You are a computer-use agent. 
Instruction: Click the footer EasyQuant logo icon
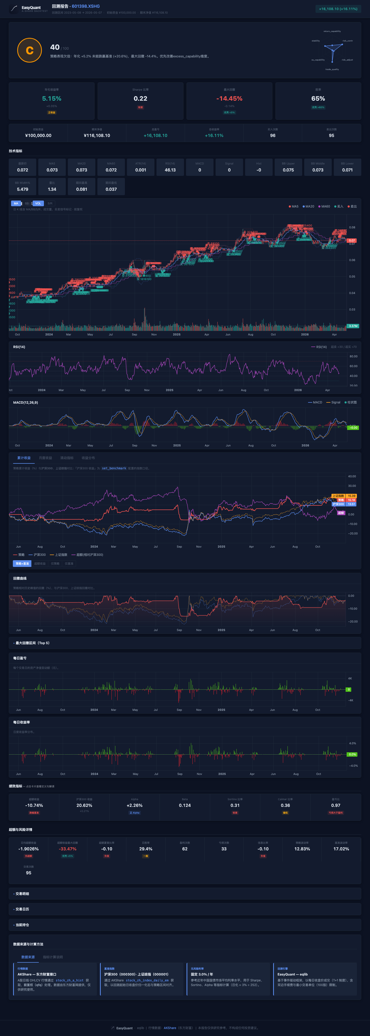pyautogui.click(x=113, y=1028)
